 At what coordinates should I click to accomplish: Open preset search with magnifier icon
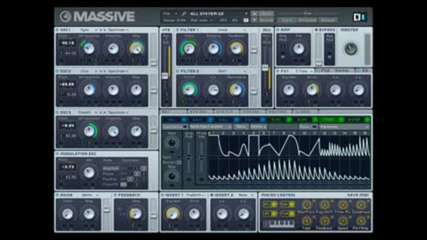184,14
